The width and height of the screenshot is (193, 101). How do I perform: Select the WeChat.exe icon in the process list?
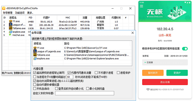10,35
